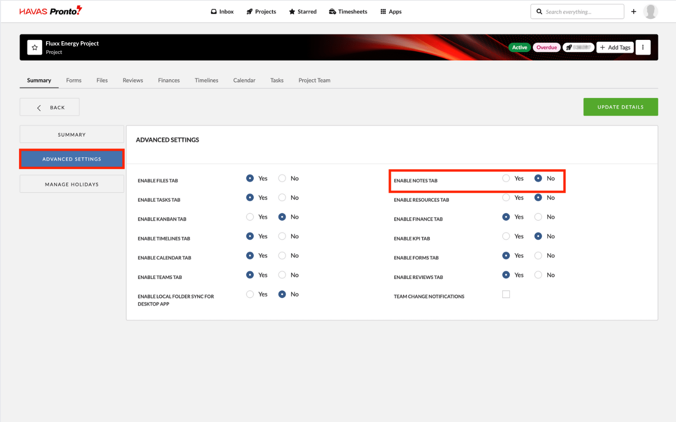Set Local Folder Sync to Yes

(250, 294)
